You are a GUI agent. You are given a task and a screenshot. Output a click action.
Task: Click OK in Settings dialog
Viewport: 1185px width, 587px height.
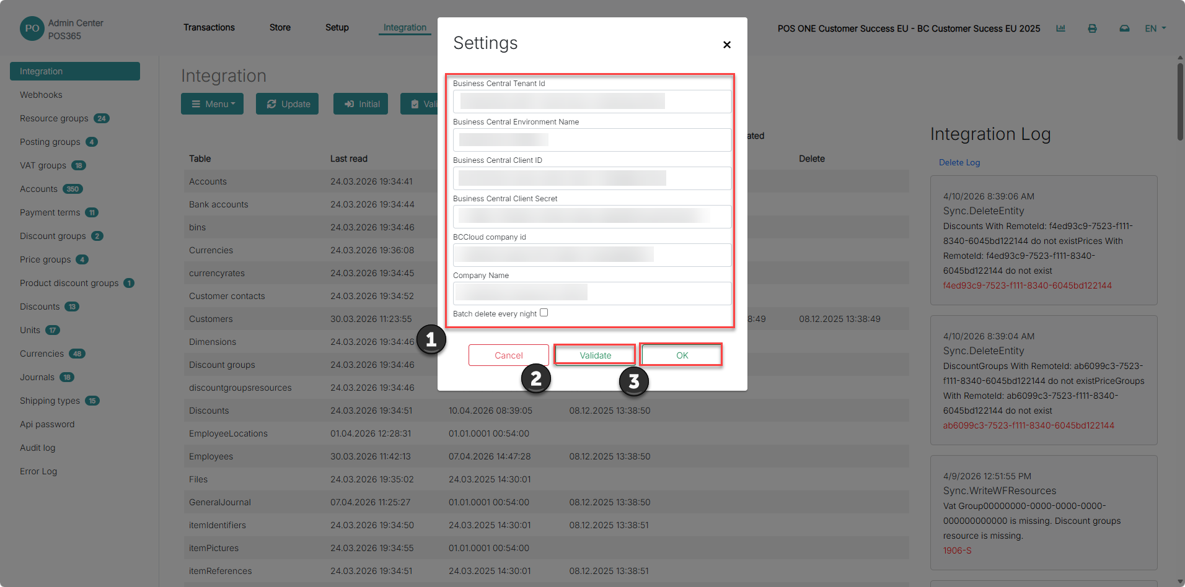682,355
